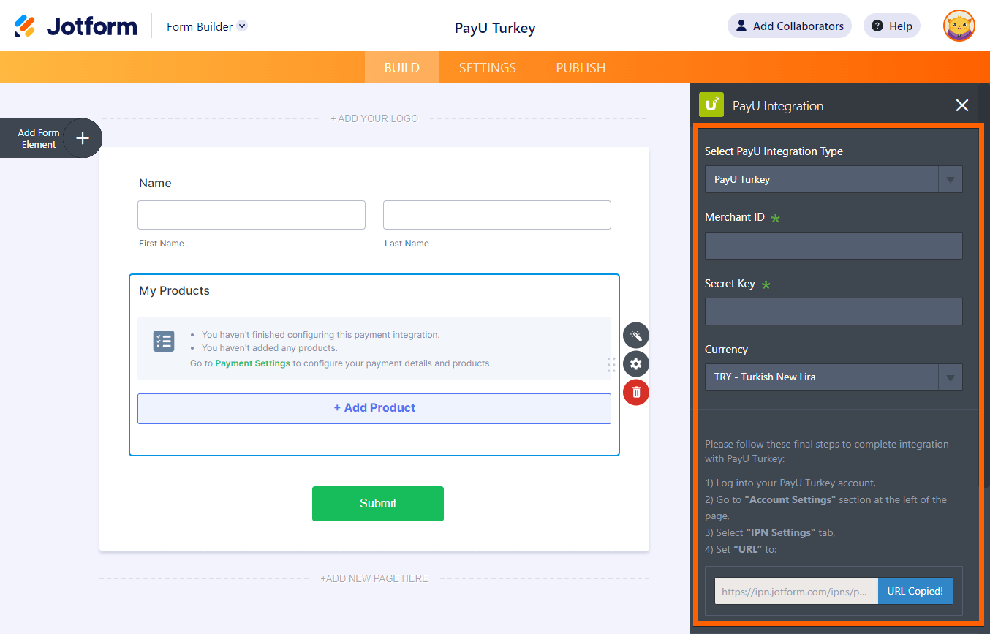Click the URL Copied! button
The width and height of the screenshot is (990, 634).
[x=915, y=591]
